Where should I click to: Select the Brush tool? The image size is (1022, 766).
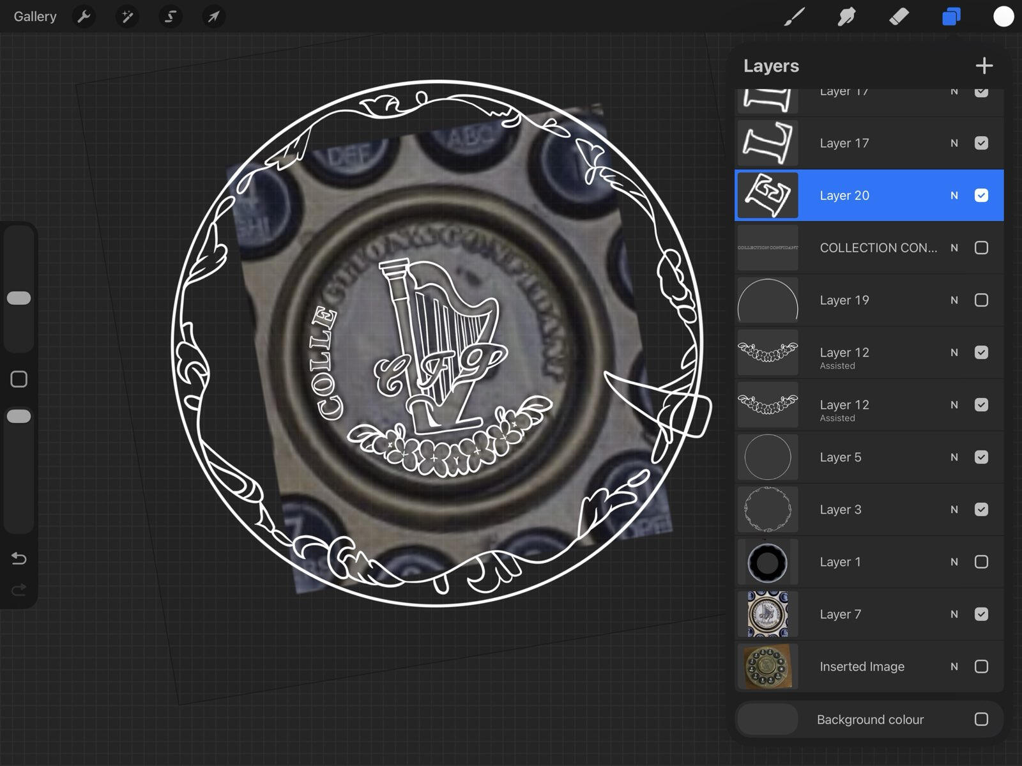tap(794, 17)
